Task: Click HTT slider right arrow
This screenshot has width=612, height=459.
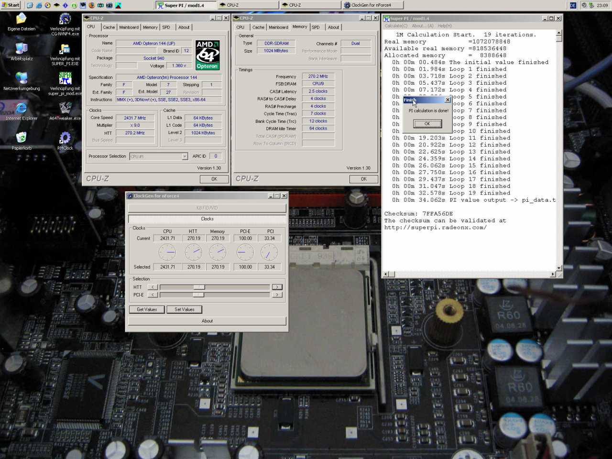Action: [x=277, y=287]
